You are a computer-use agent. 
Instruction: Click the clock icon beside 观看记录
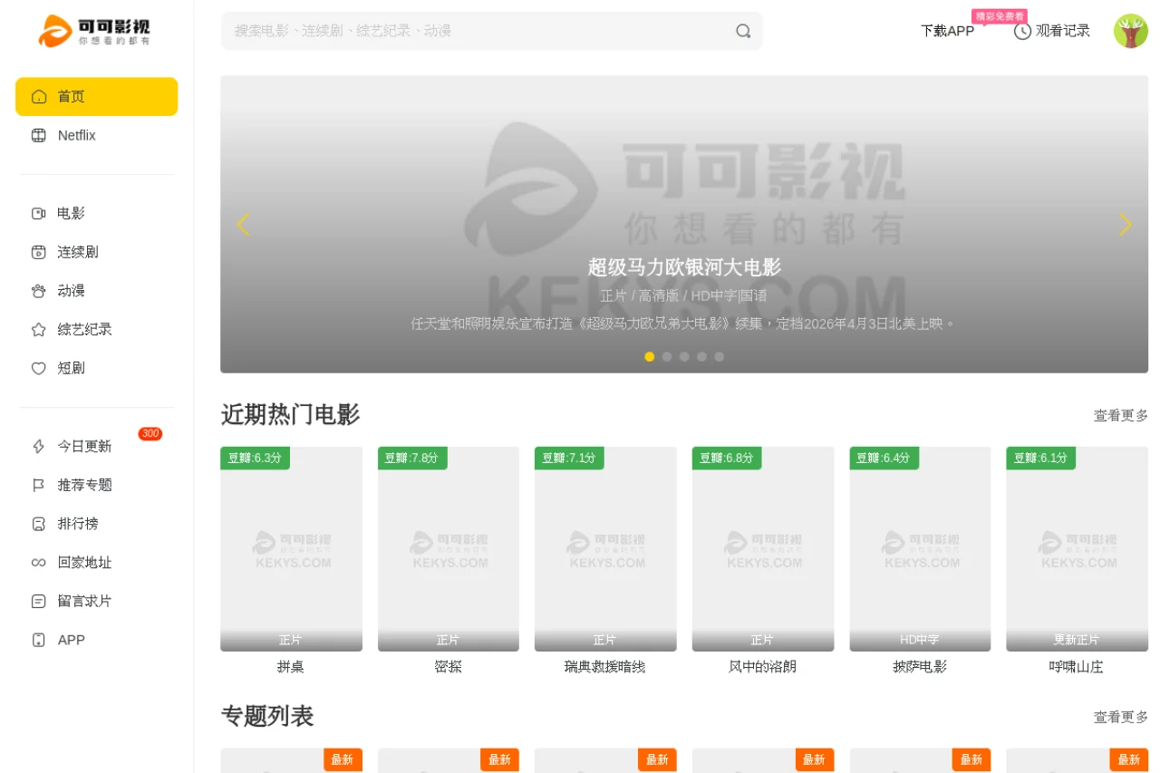point(1022,31)
